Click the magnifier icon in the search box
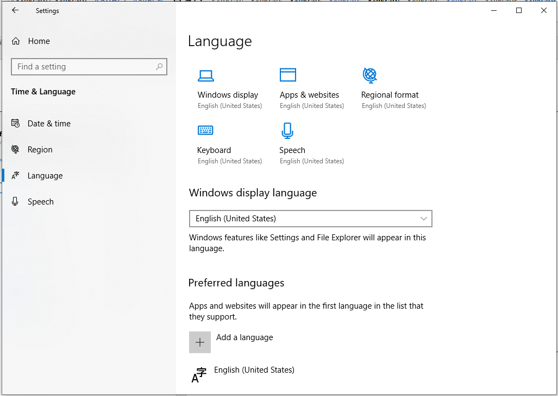Screen dimensions: 558x396 159,67
